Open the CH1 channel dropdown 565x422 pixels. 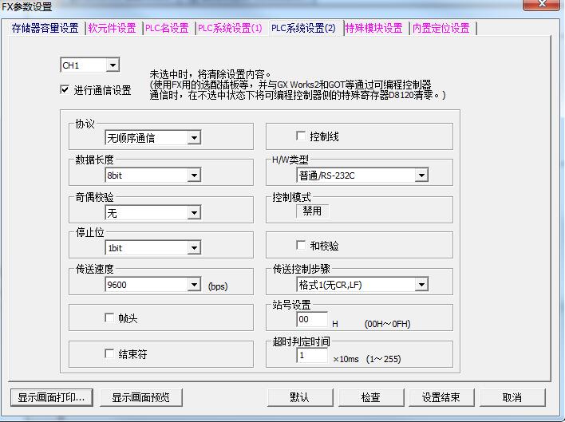click(112, 65)
